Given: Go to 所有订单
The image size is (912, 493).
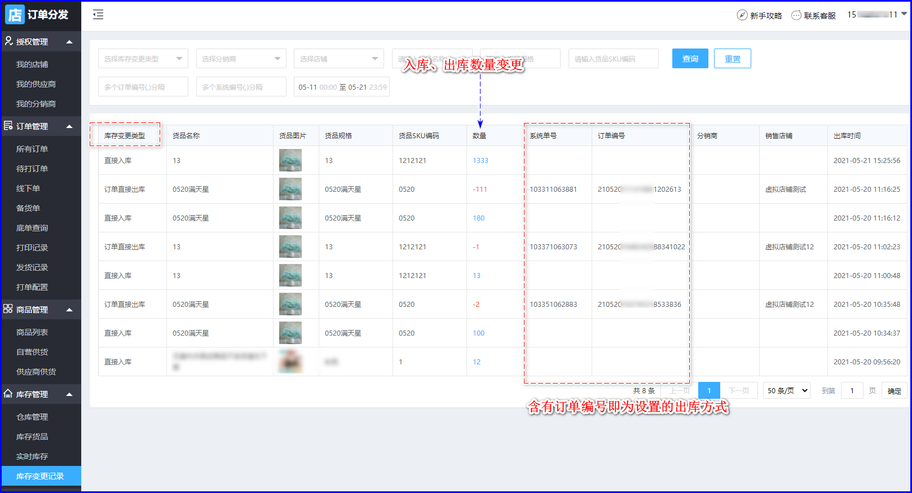Looking at the screenshot, I should pyautogui.click(x=32, y=149).
